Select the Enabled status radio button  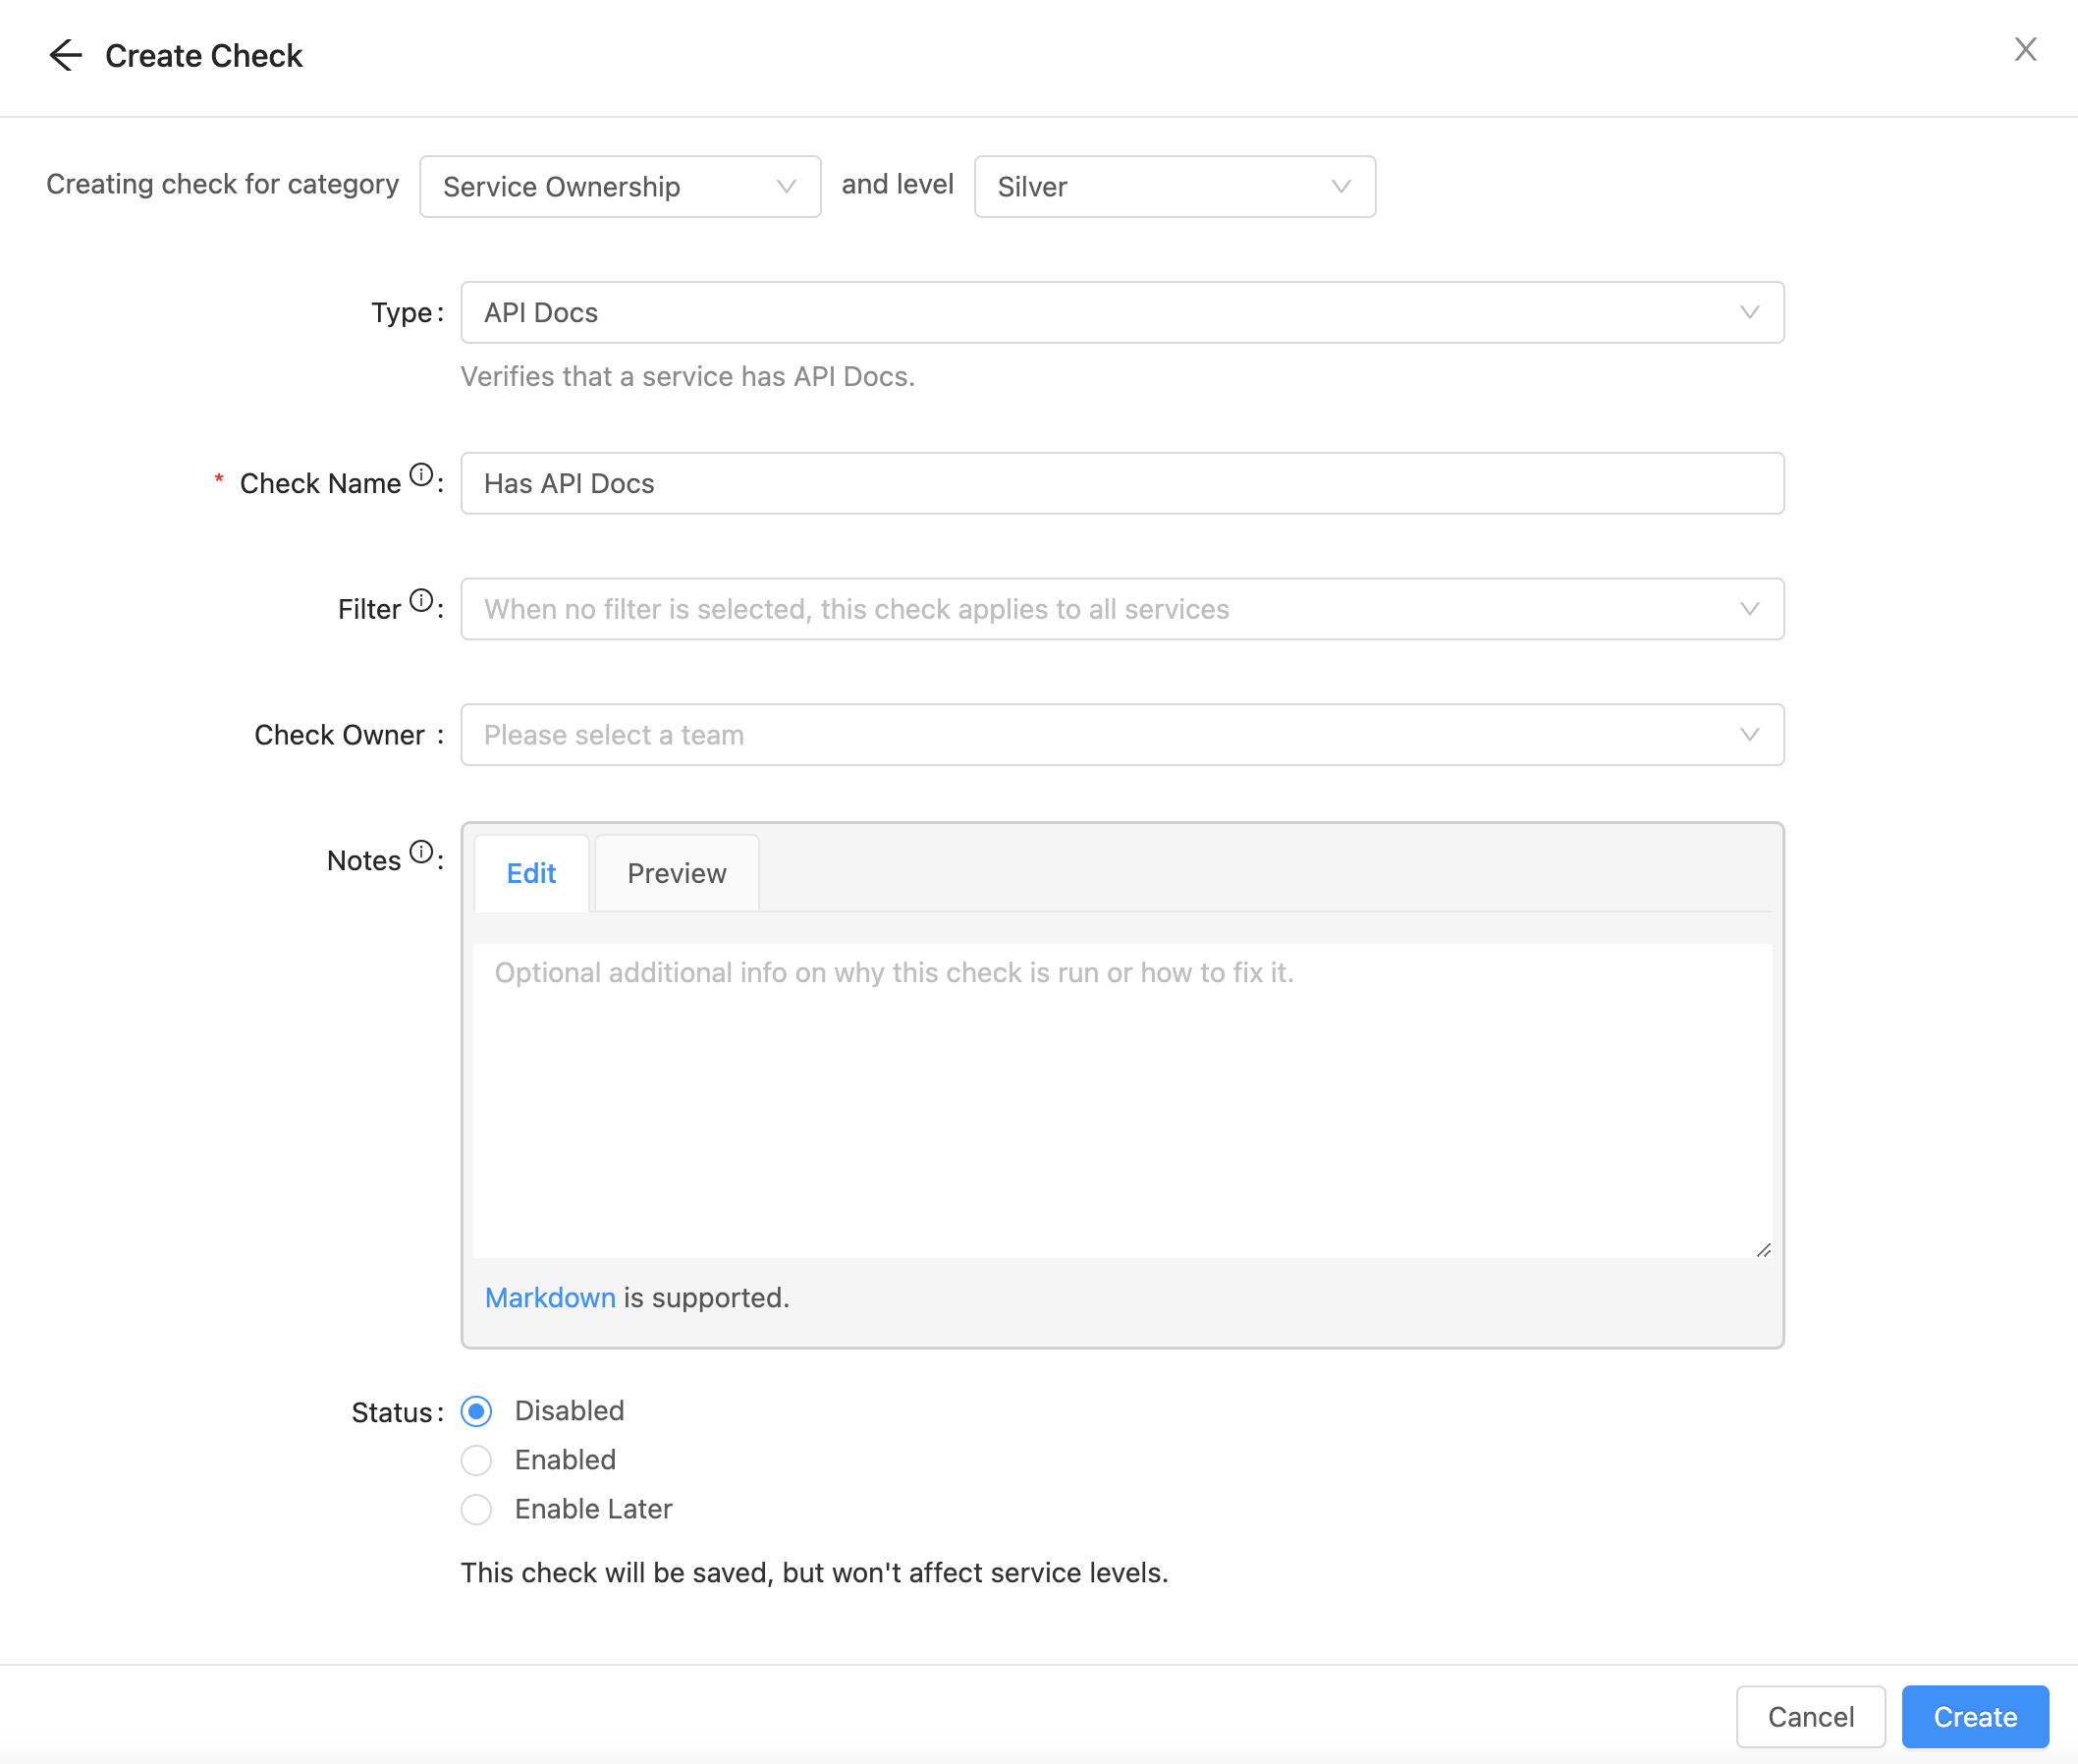(476, 1460)
